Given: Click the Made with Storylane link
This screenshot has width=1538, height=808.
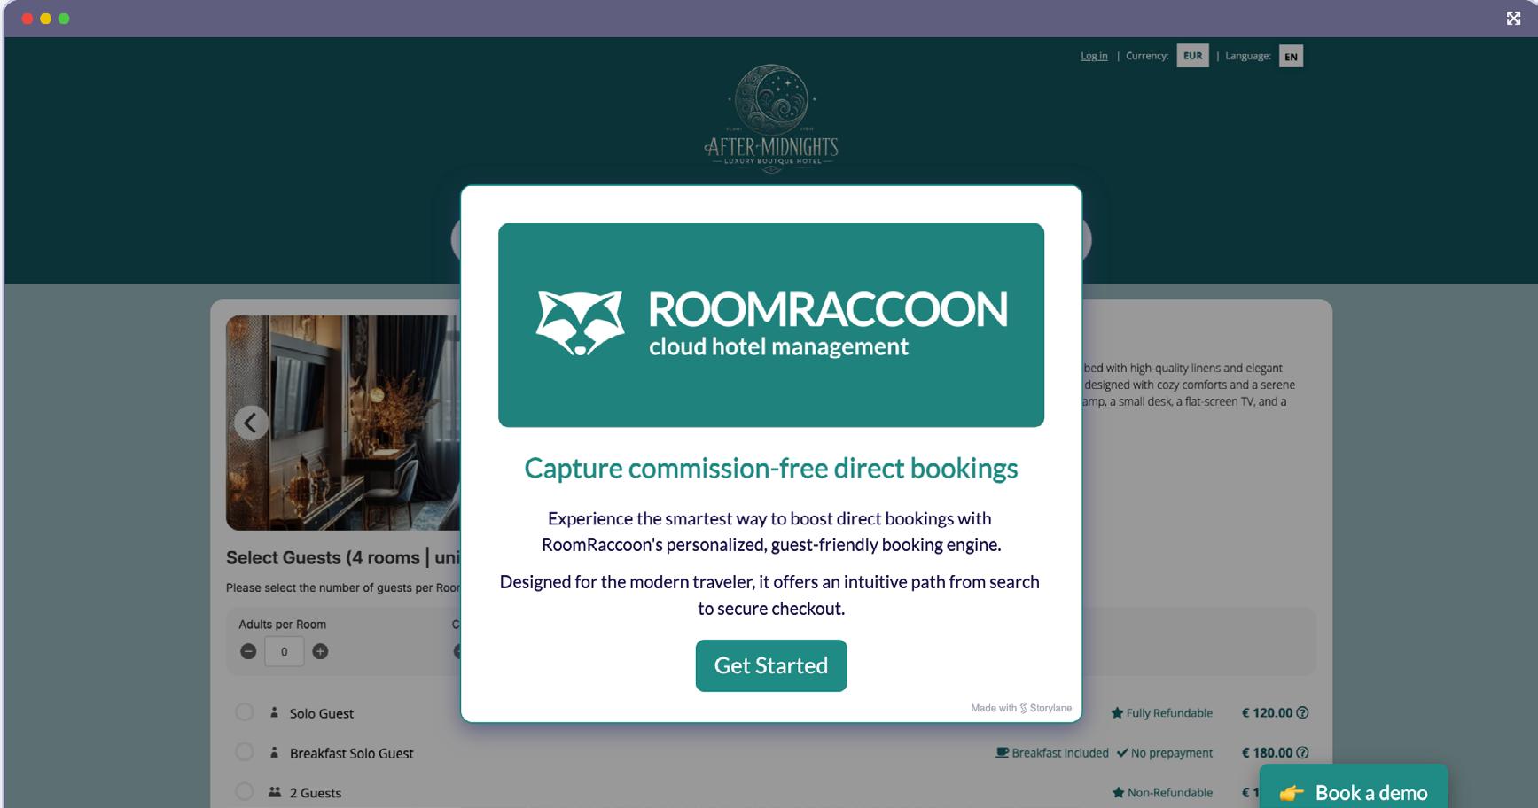Looking at the screenshot, I should point(1021,708).
